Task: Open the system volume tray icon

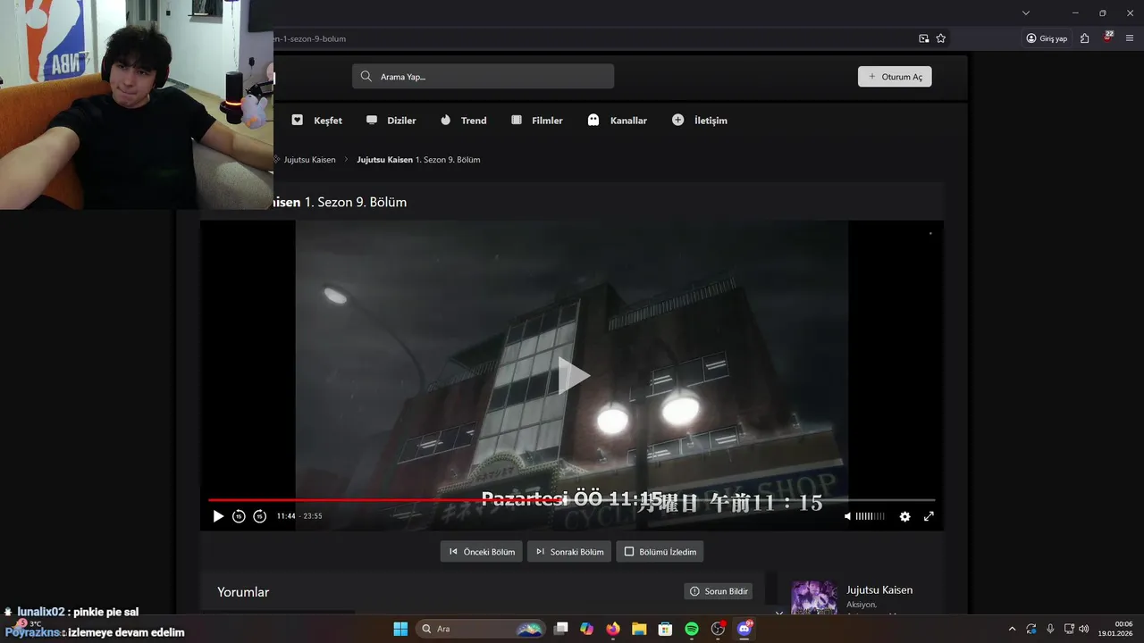Action: point(1084,629)
